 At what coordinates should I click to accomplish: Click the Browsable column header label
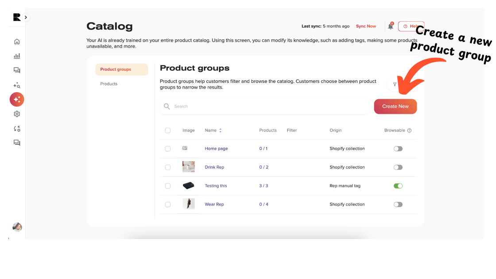395,130
